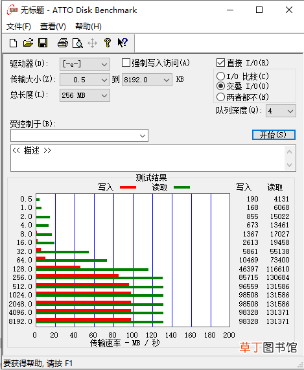This screenshot has height=370, width=304.
Task: Click scroll-down arrow in description box
Action: pyautogui.click(x=290, y=165)
